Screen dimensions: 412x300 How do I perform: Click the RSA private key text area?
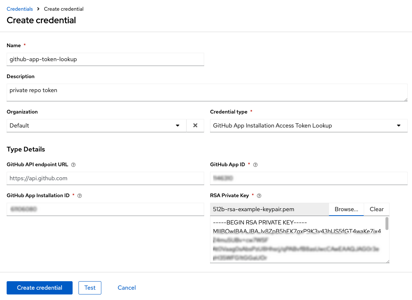(297, 240)
